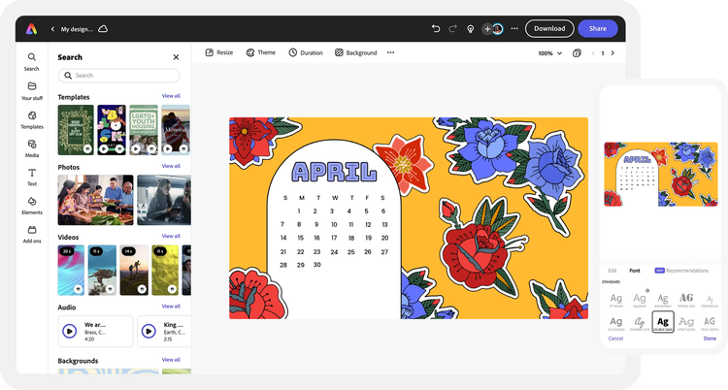Add a collaborator with the plus icon
728x390 pixels.
pos(487,29)
